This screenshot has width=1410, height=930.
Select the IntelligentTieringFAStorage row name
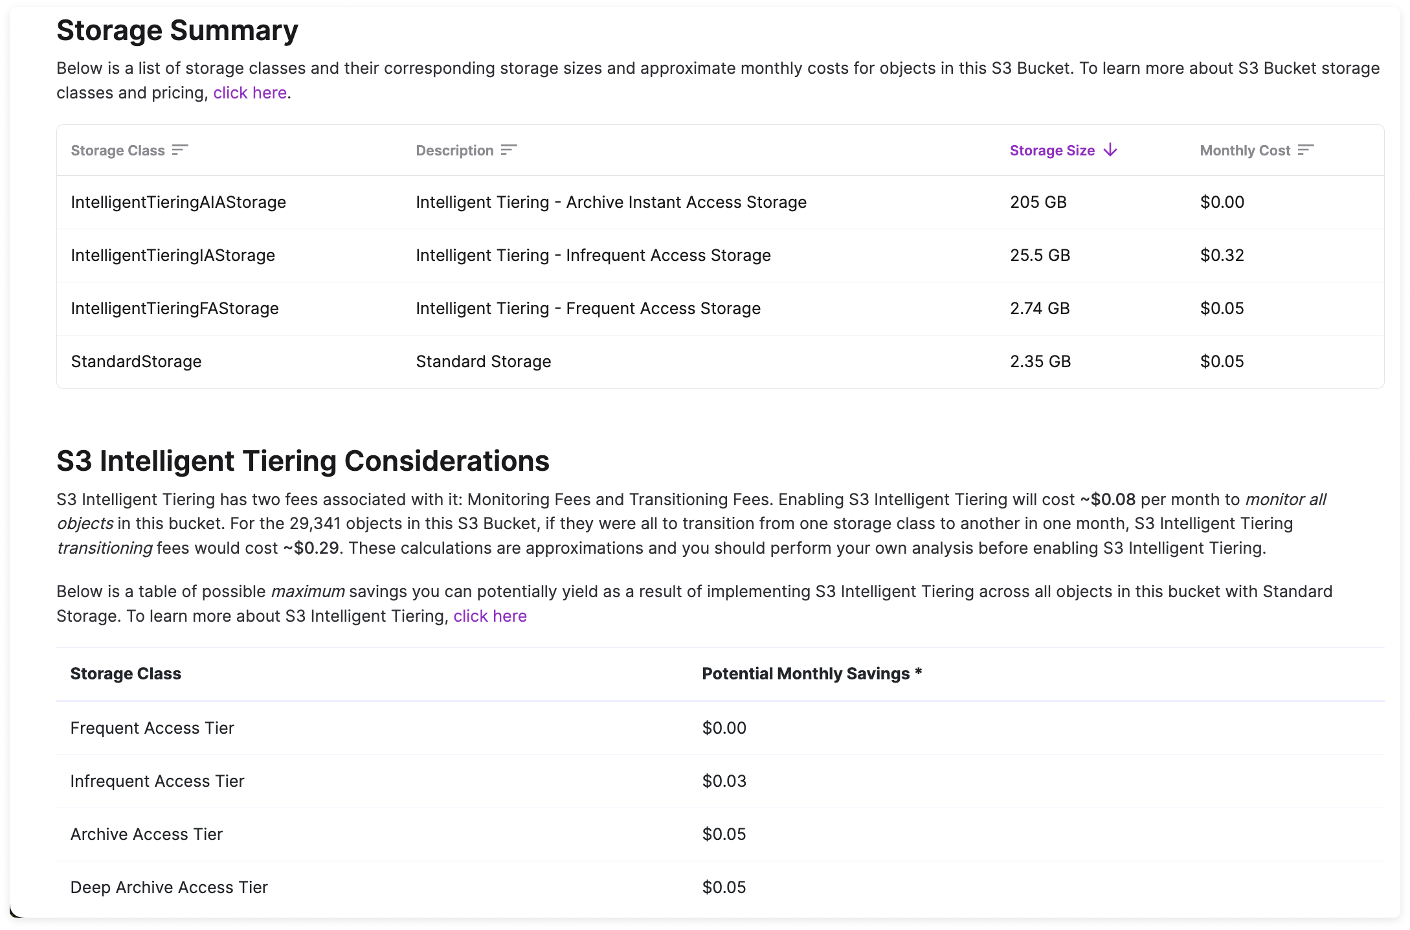[175, 308]
